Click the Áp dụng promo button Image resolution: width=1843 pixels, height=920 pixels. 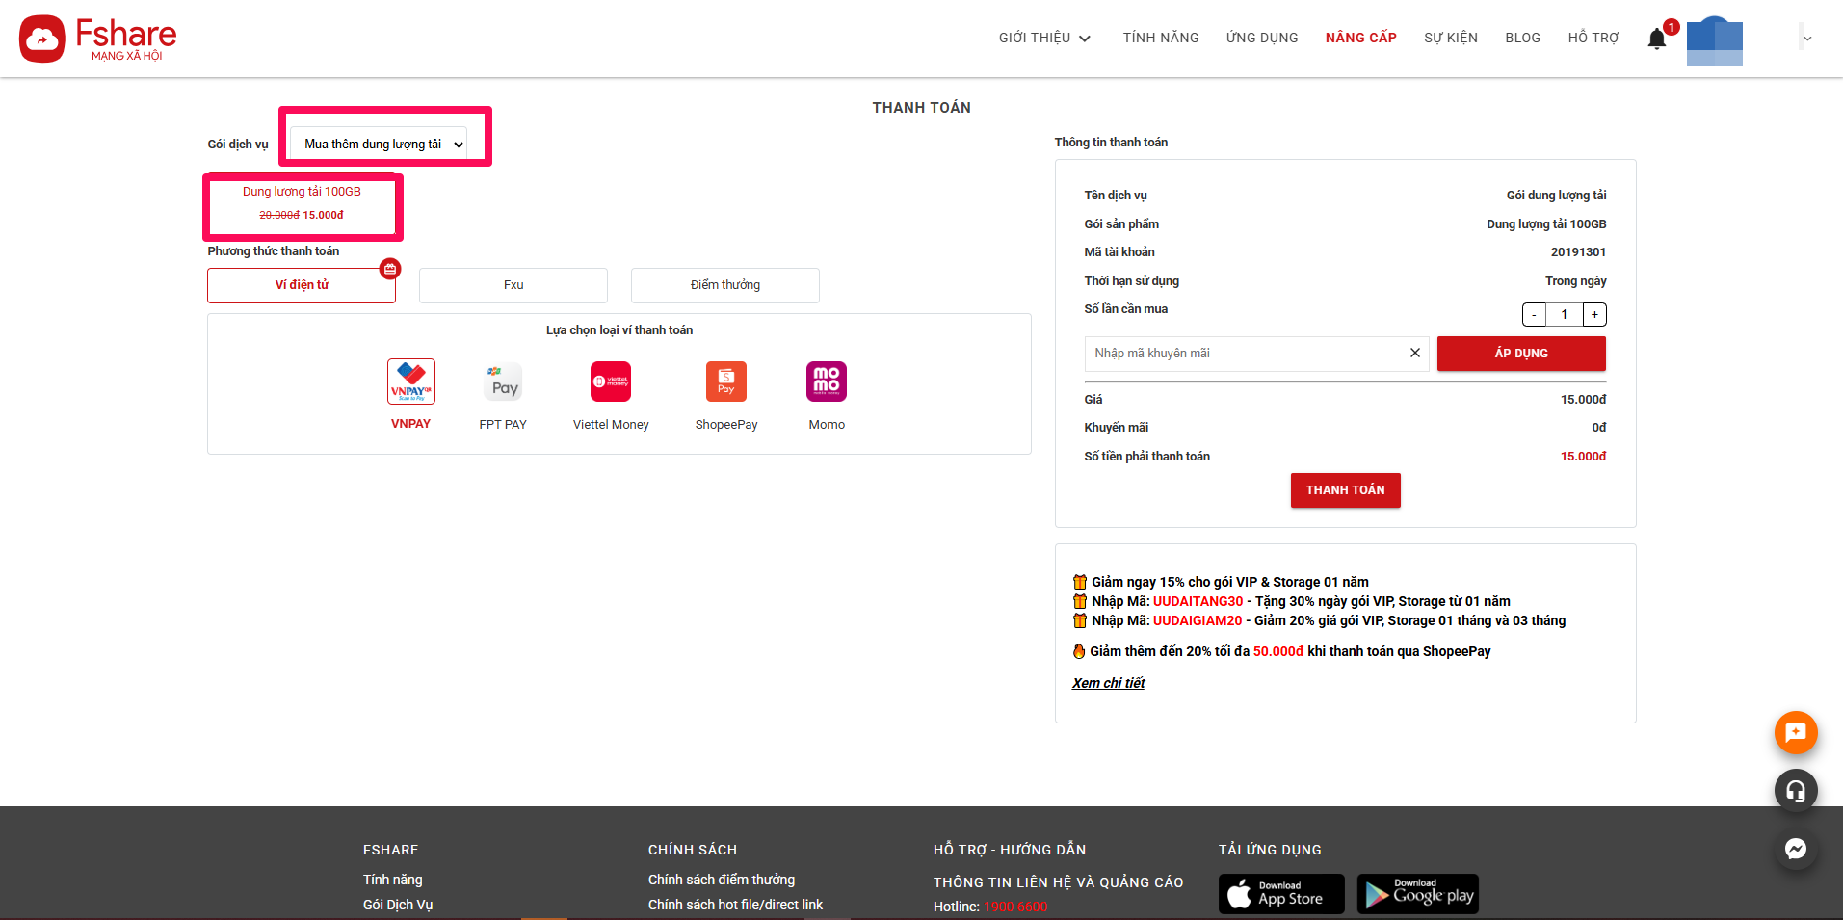tap(1520, 354)
